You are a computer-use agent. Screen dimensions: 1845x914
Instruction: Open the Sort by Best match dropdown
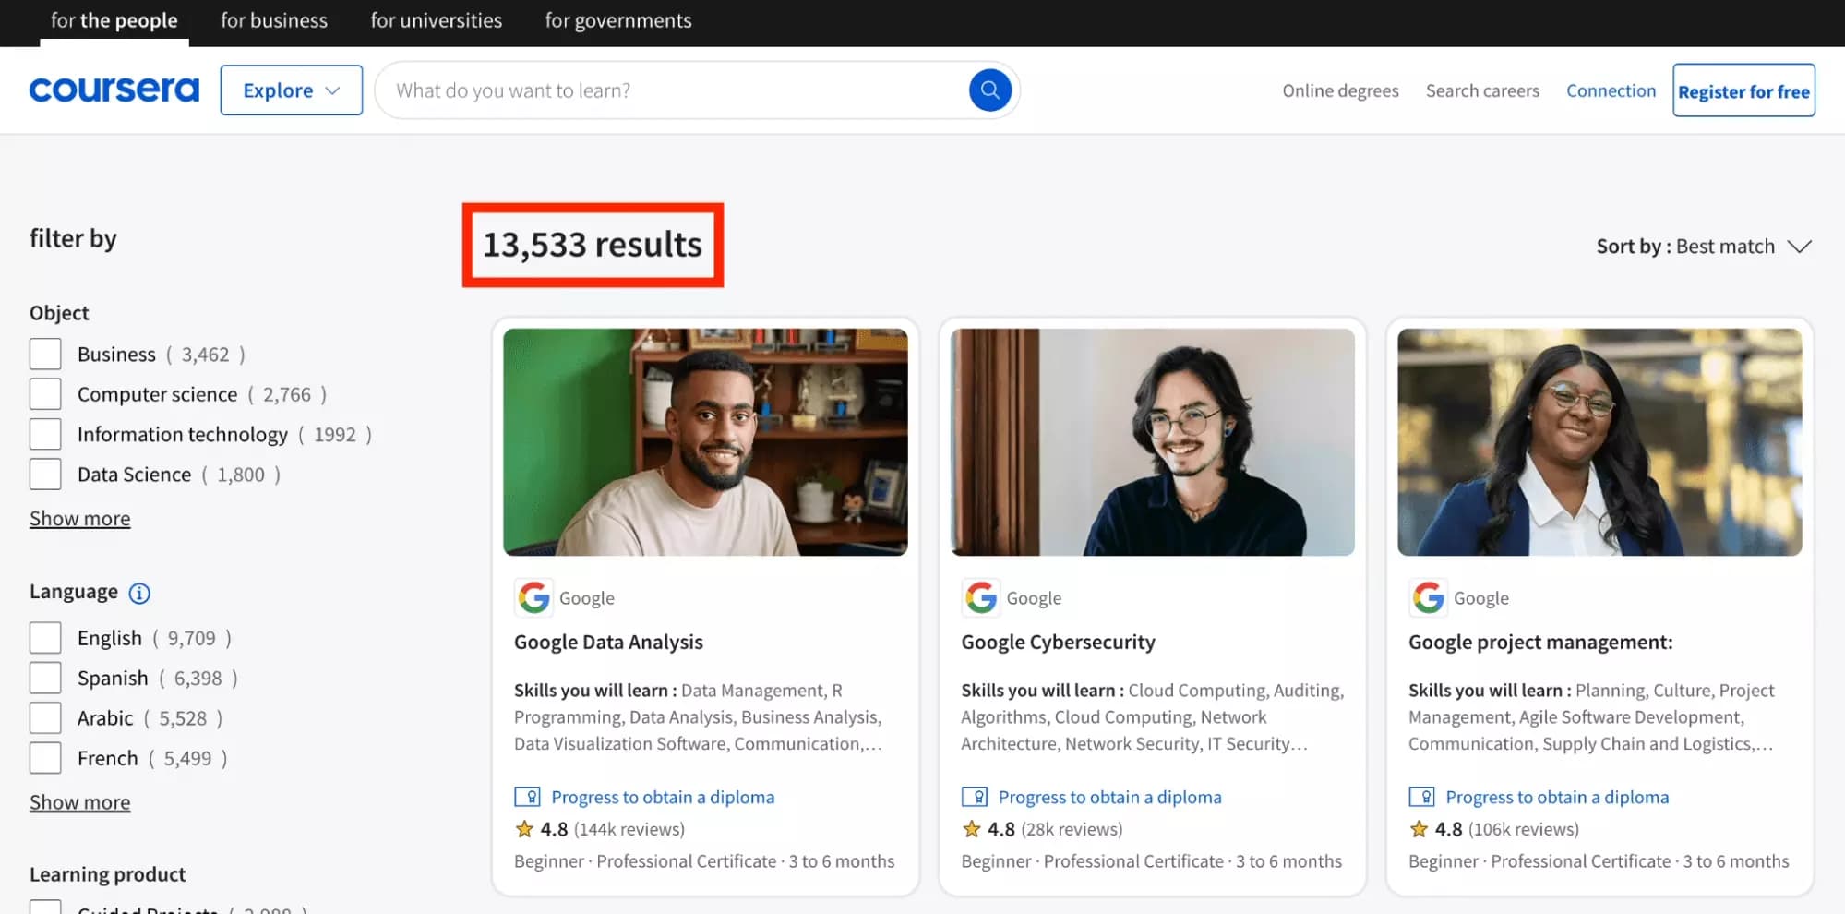[1704, 247]
